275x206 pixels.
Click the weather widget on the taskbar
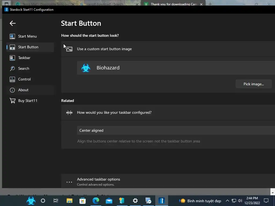click(x=200, y=201)
